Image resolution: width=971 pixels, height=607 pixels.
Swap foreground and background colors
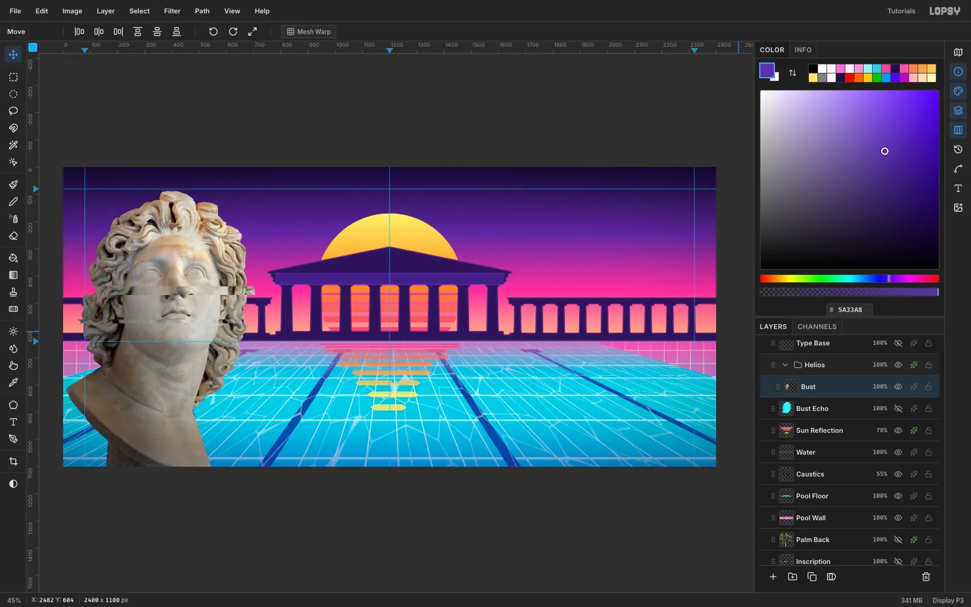(x=793, y=73)
